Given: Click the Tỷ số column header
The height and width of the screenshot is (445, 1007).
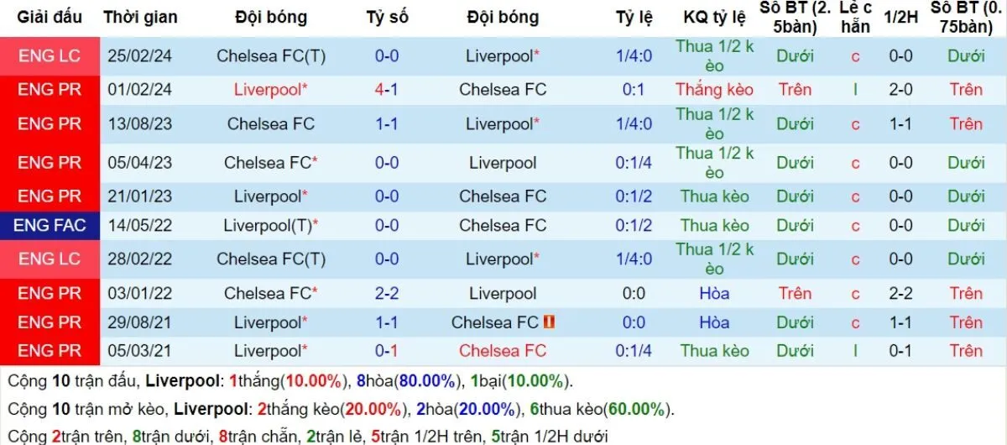Looking at the screenshot, I should (387, 17).
